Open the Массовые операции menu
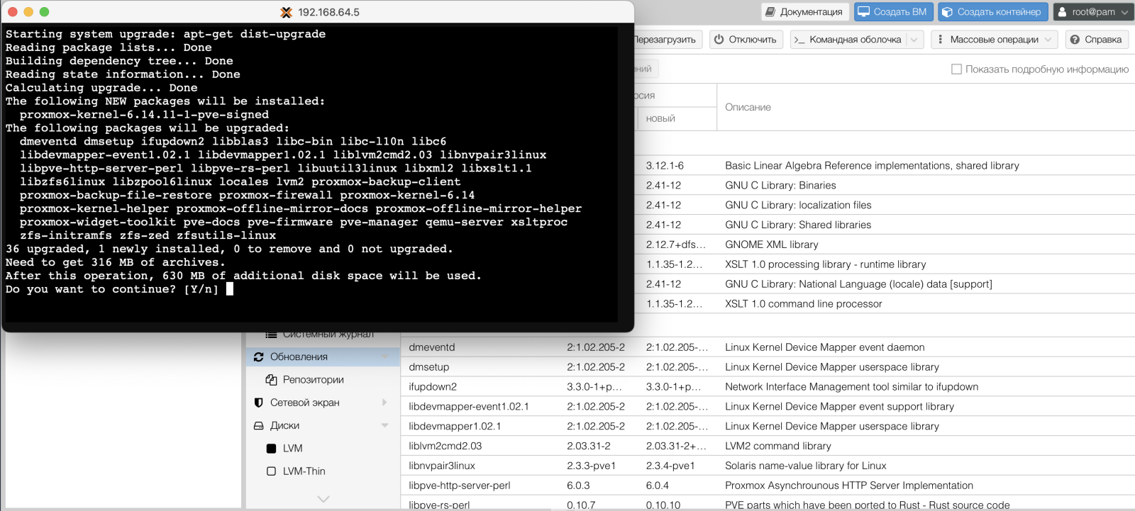Screen dimensions: 1135x511 pyautogui.click(x=994, y=40)
